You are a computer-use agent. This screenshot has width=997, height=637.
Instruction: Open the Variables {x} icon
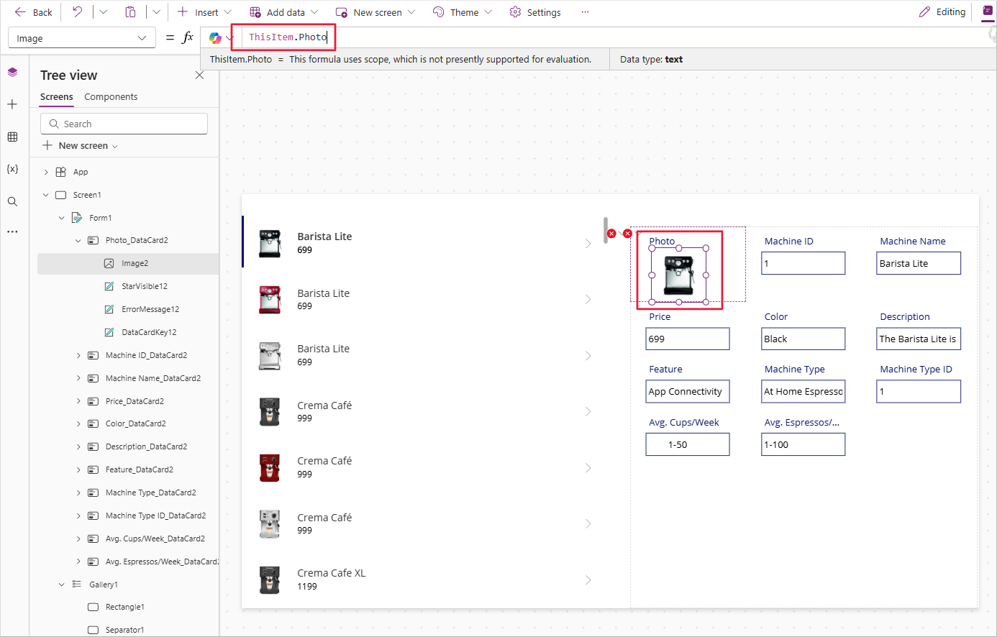[x=12, y=169]
